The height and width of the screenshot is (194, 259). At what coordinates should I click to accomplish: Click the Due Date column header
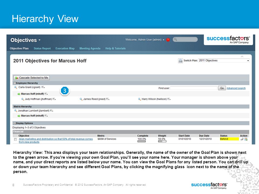204,136
